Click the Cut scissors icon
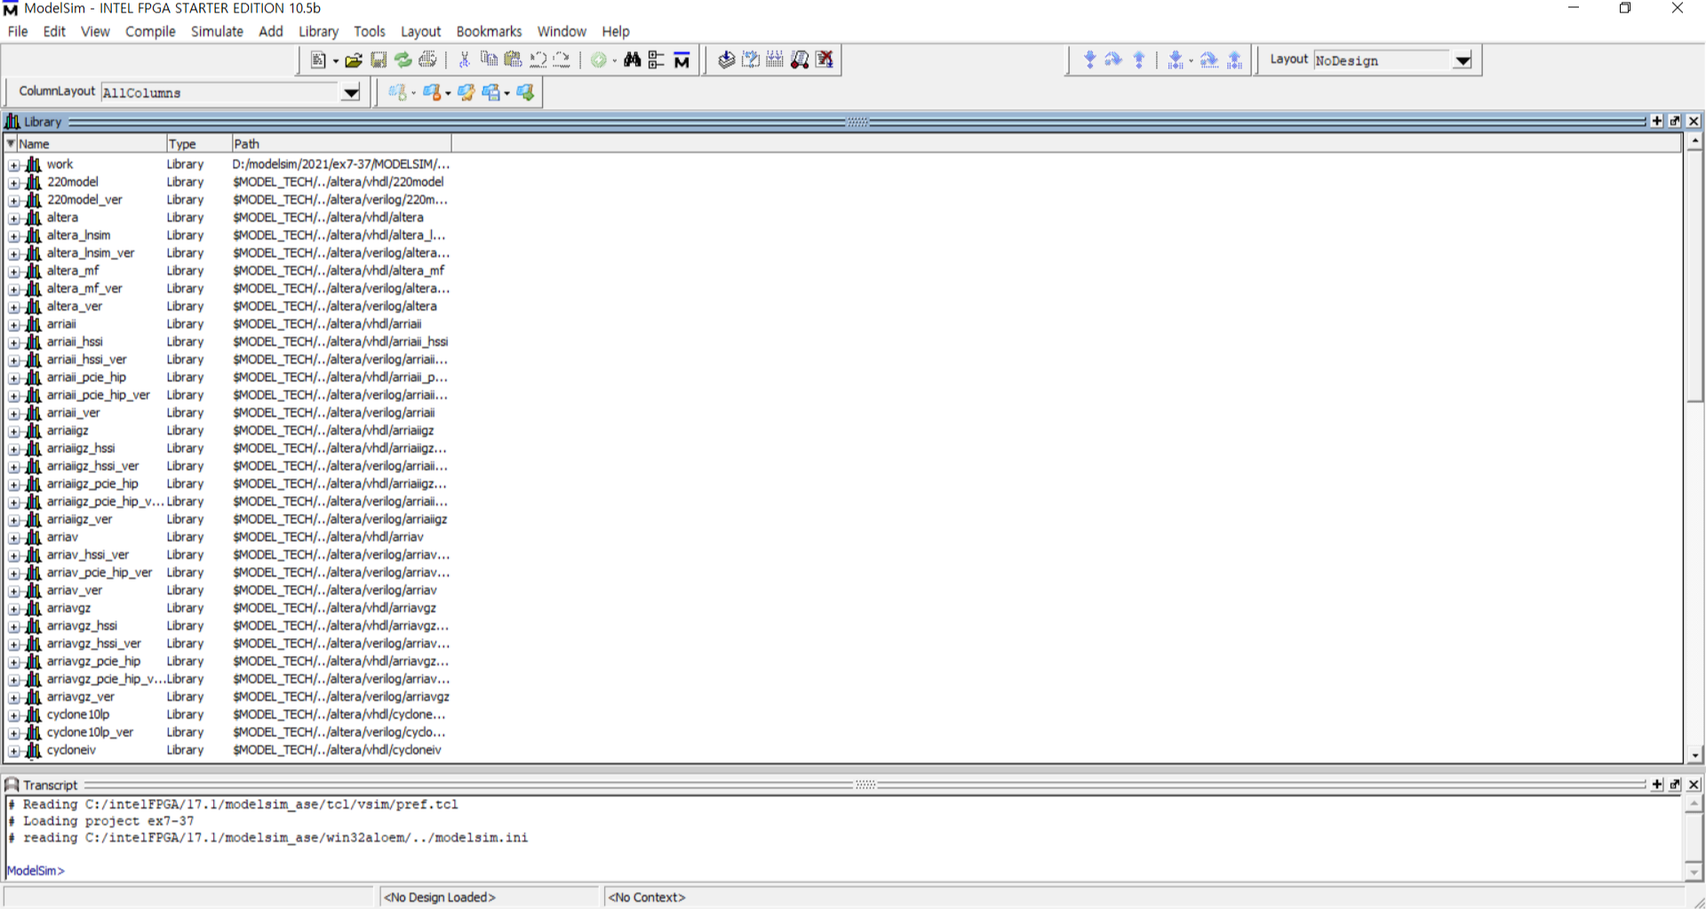Screen dimensions: 1706x909 tap(464, 59)
